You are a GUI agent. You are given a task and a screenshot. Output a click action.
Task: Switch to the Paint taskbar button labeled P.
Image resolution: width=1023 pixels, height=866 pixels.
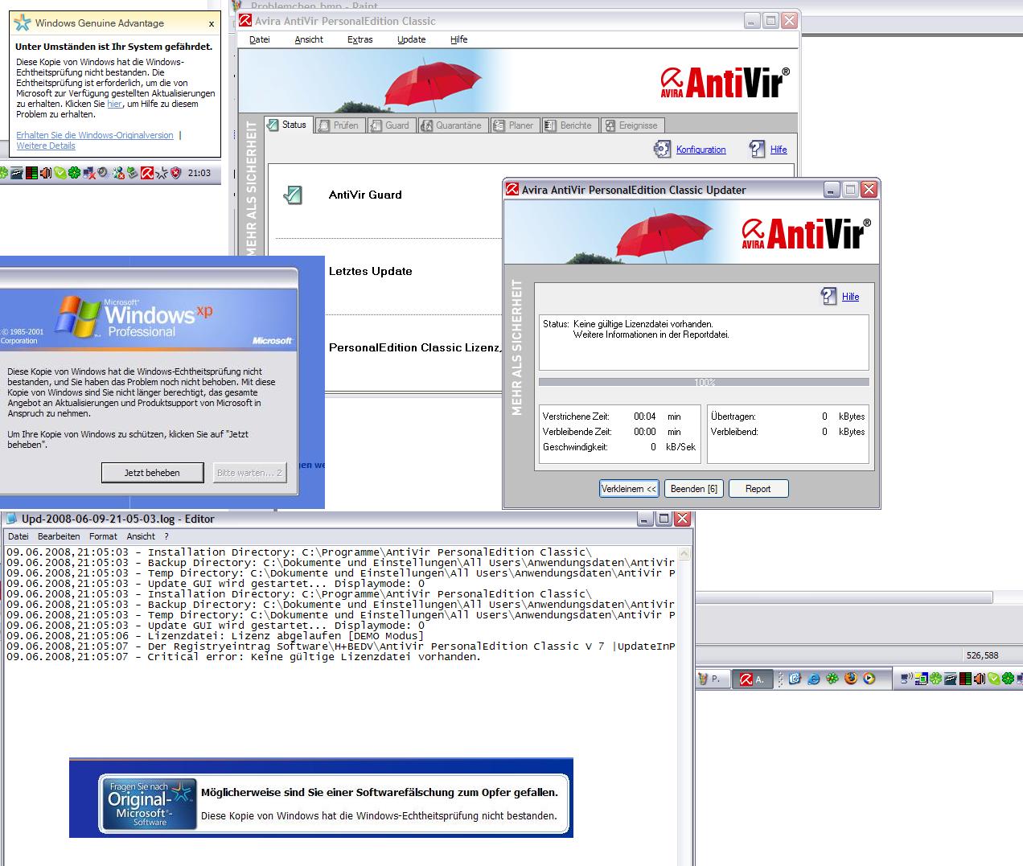pos(713,679)
